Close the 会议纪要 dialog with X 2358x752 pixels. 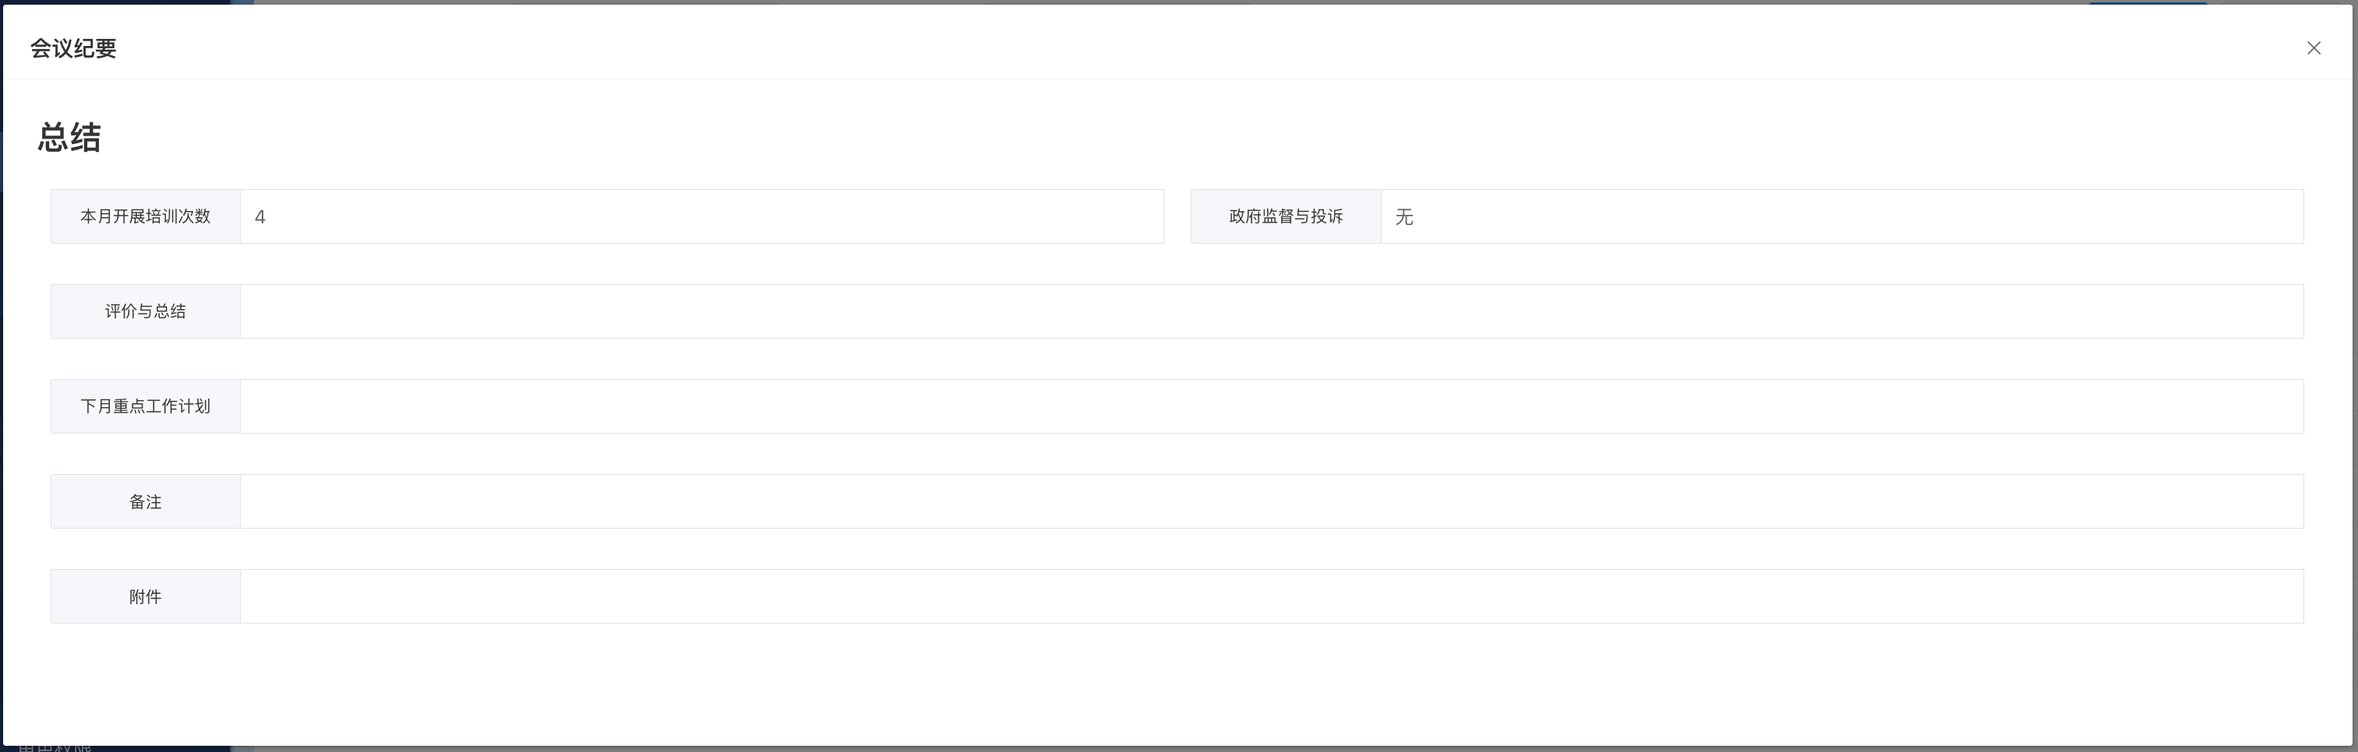point(2313,47)
